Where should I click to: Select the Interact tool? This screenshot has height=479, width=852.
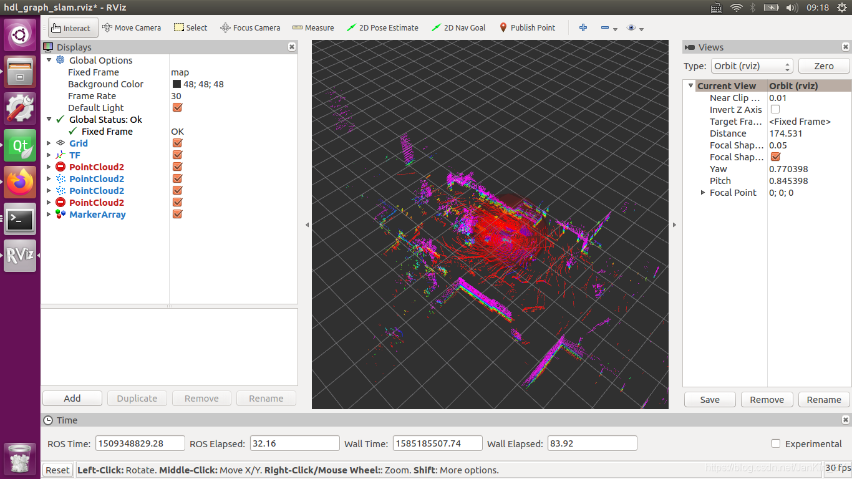[72, 27]
